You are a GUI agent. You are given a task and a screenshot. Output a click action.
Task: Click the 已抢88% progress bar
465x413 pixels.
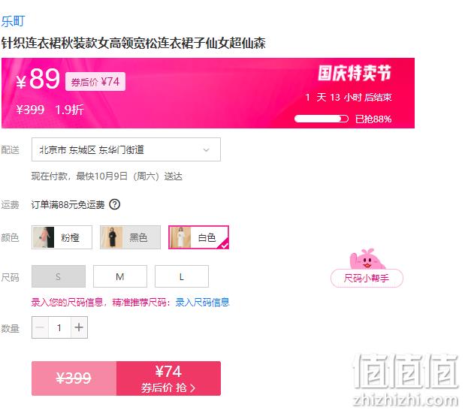click(x=322, y=119)
